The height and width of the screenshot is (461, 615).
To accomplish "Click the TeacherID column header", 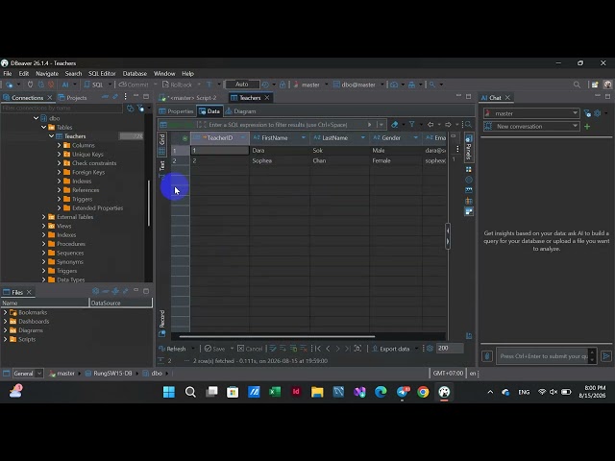I will pos(220,138).
